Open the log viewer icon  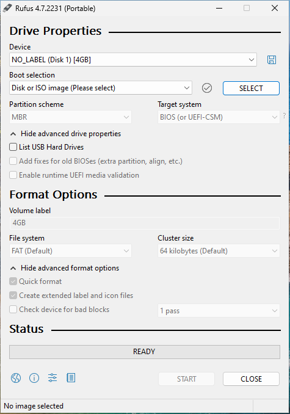[71, 378]
